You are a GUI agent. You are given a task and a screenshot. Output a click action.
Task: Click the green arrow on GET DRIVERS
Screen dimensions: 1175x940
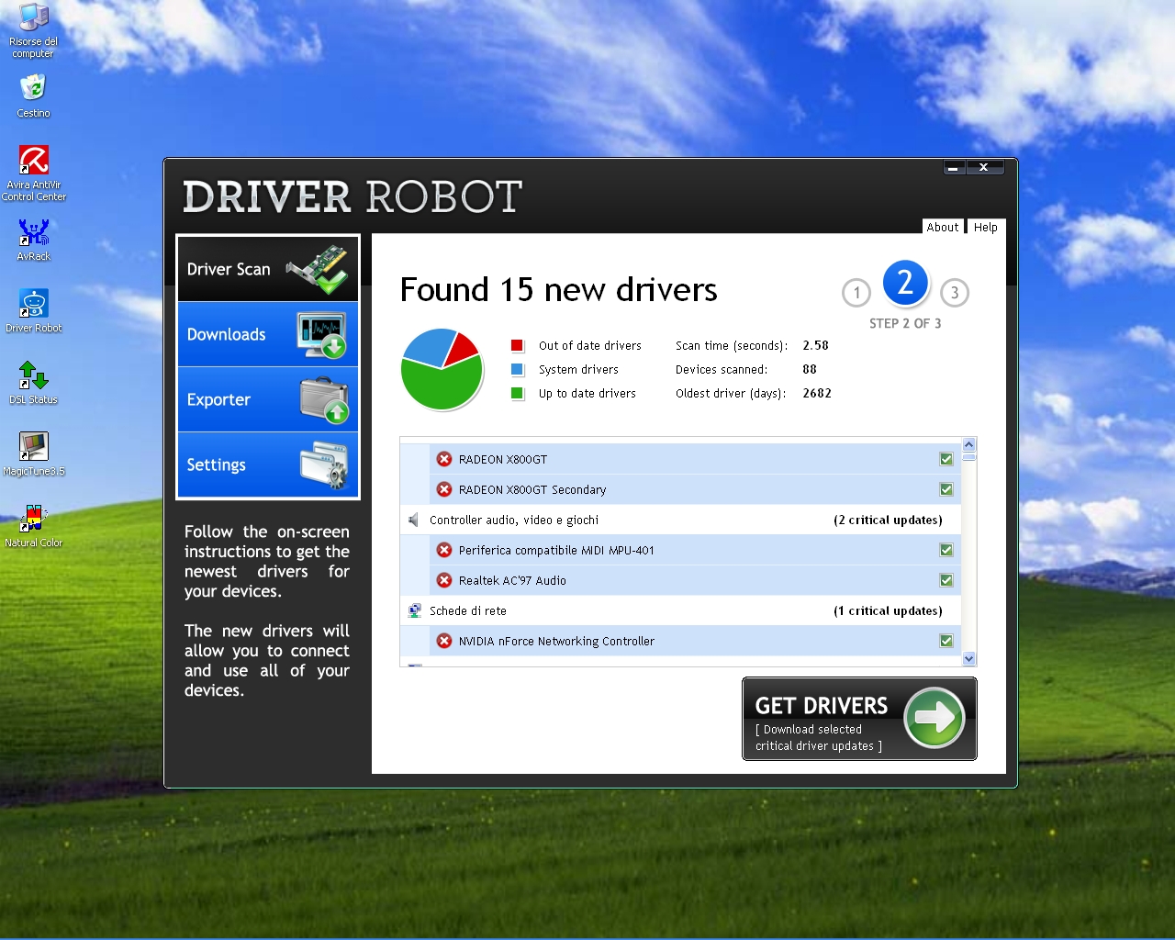(x=934, y=718)
